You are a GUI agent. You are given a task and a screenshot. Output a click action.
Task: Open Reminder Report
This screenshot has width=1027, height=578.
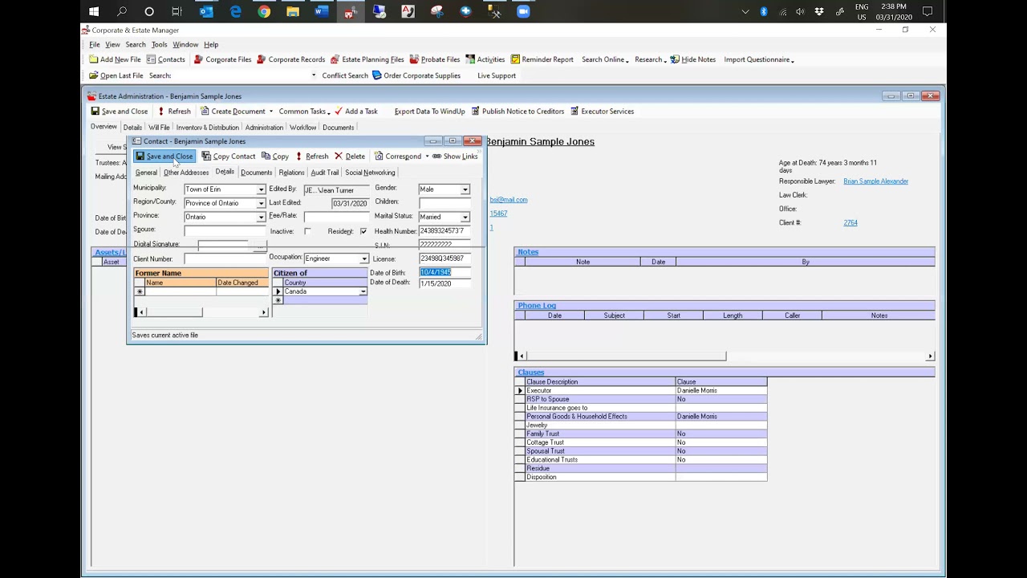542,59
